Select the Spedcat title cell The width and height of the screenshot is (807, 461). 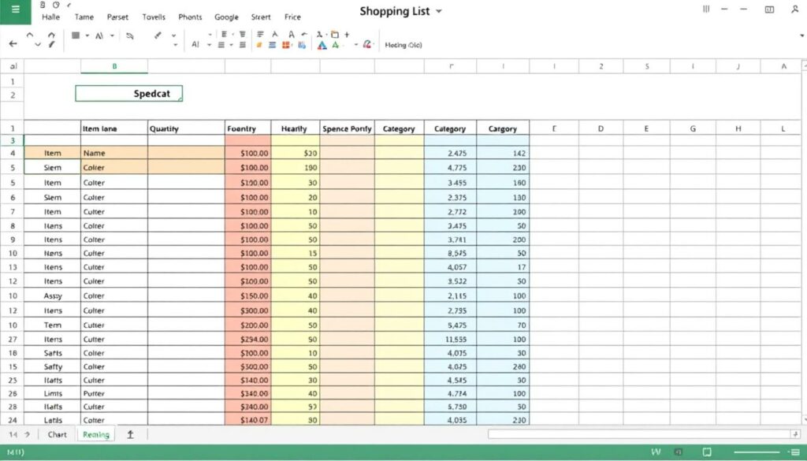(128, 94)
